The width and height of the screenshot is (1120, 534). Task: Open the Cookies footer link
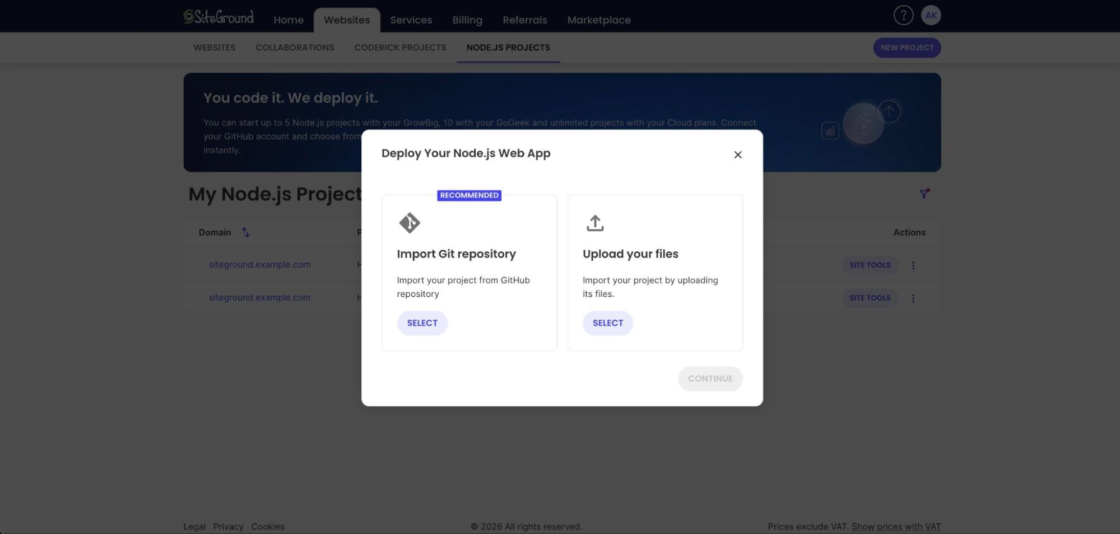point(267,527)
